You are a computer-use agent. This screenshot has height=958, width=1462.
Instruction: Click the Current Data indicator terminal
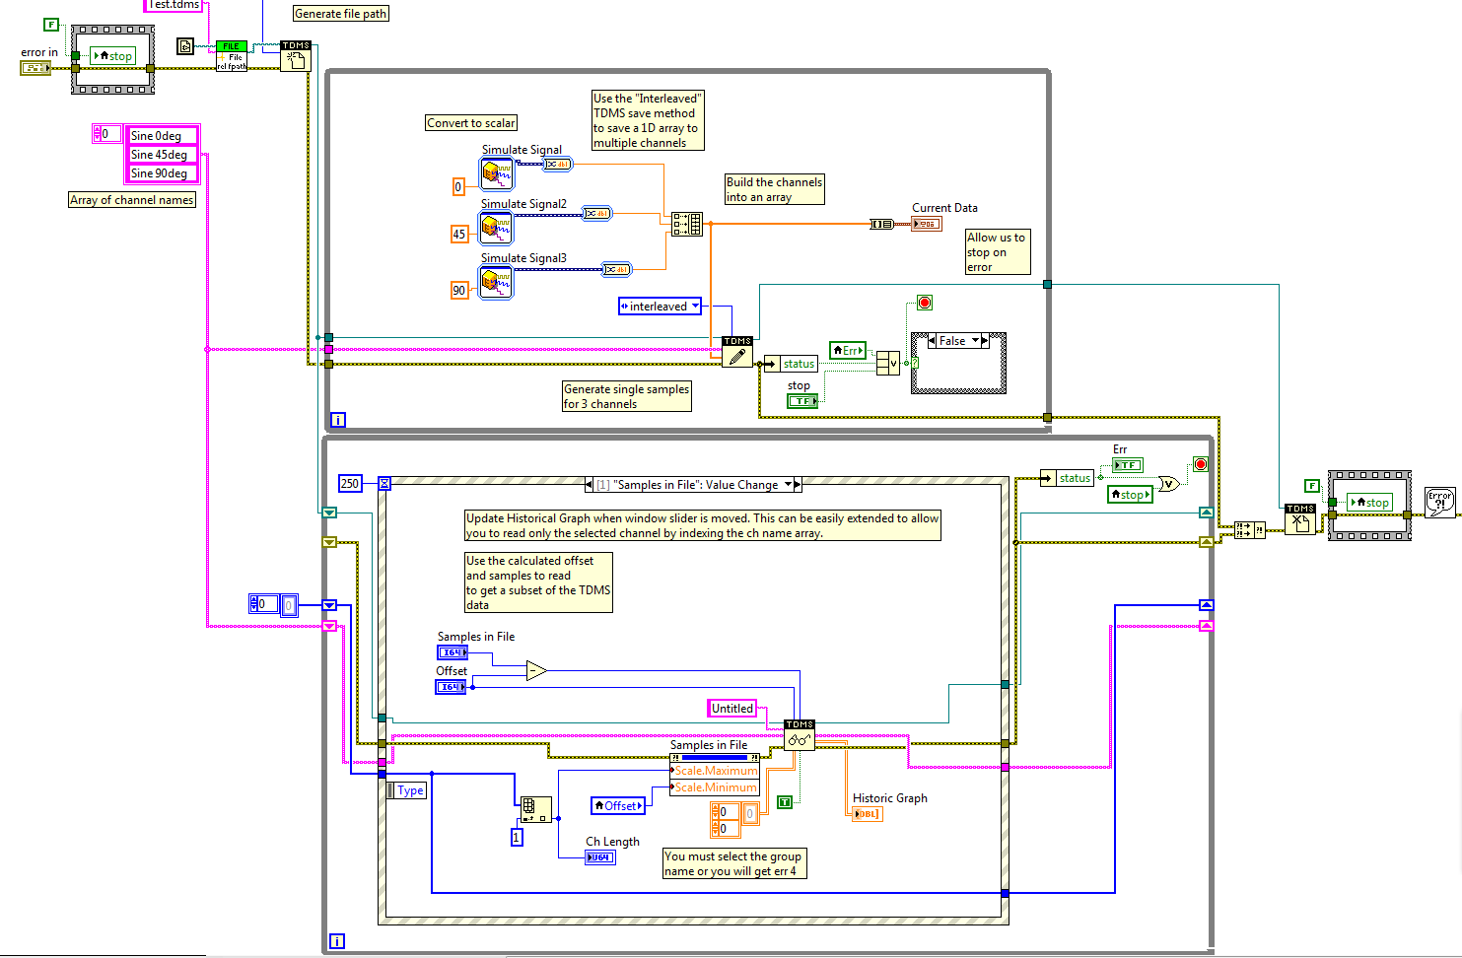coord(927,224)
